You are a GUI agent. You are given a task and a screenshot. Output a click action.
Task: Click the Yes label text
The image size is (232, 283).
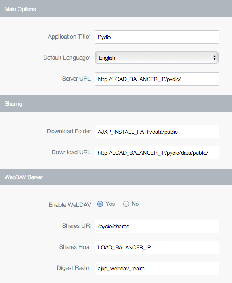(110, 204)
